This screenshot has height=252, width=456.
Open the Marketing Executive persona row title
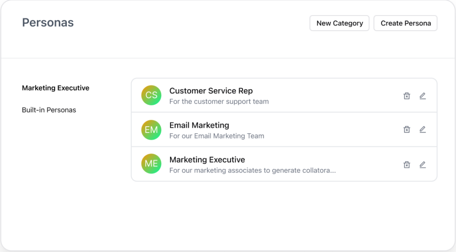207,160
